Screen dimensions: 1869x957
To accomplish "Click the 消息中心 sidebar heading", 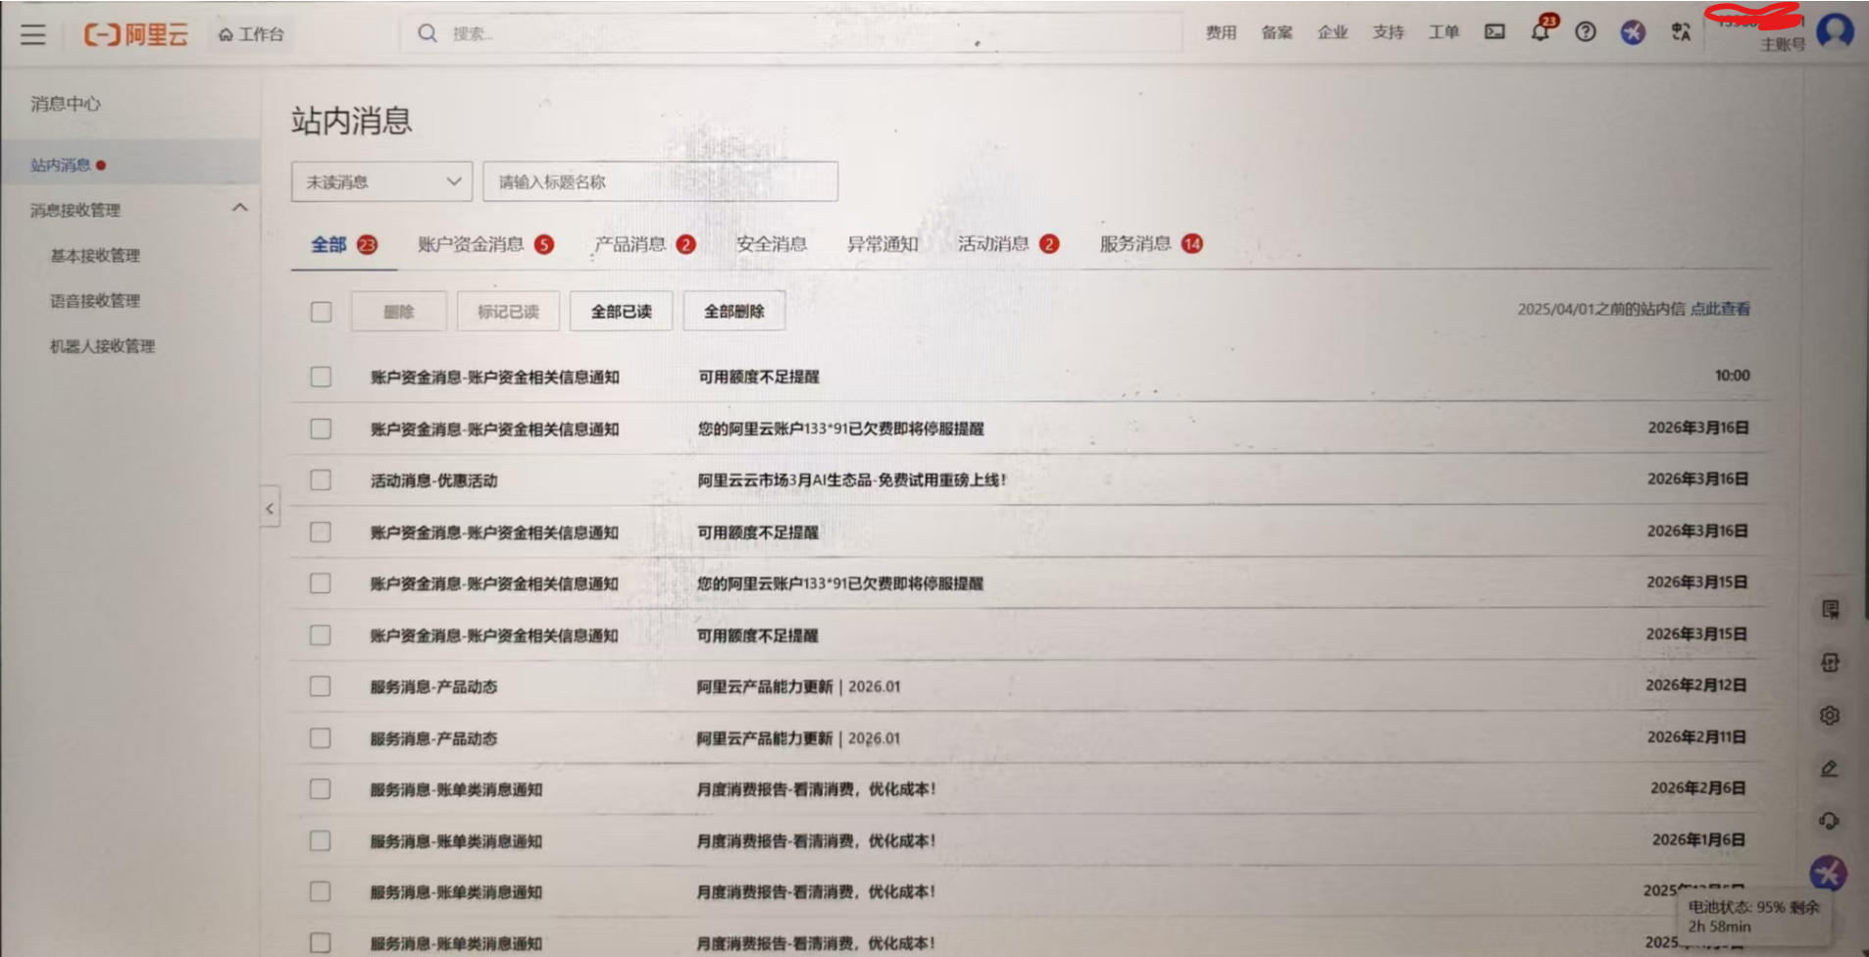I will click(x=65, y=103).
